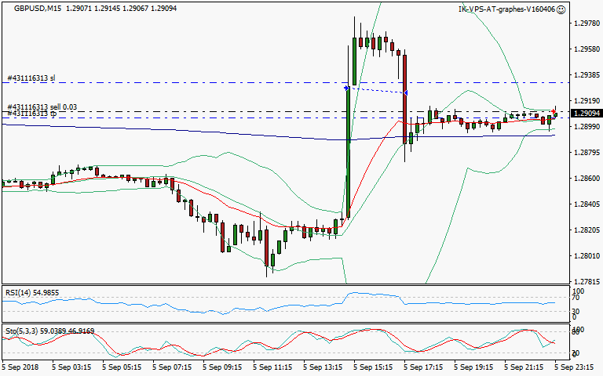
Task: Click the RSI 70 level scale label
Action: pos(576,298)
